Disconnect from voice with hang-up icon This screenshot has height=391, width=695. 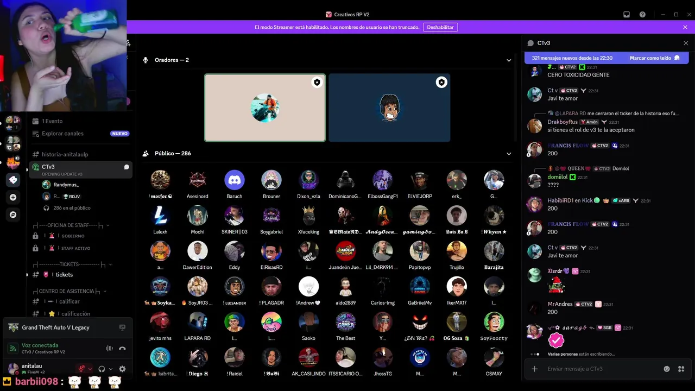click(122, 348)
